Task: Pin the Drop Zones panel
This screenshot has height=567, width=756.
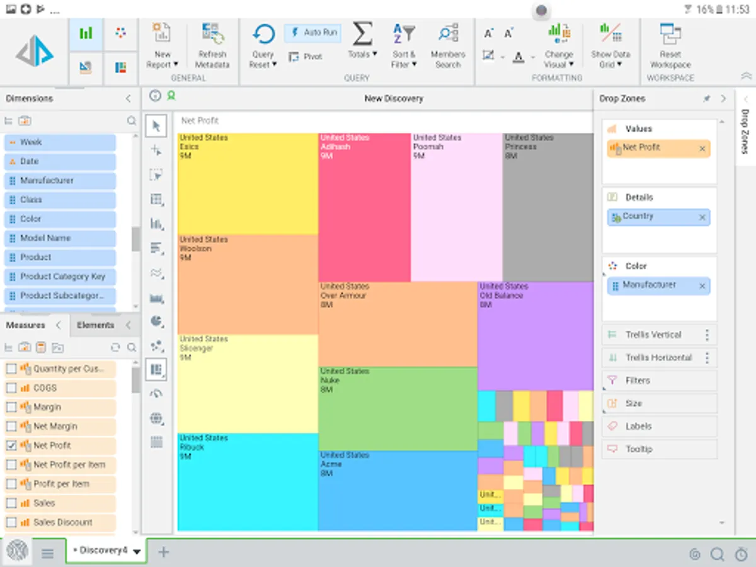Action: tap(706, 99)
